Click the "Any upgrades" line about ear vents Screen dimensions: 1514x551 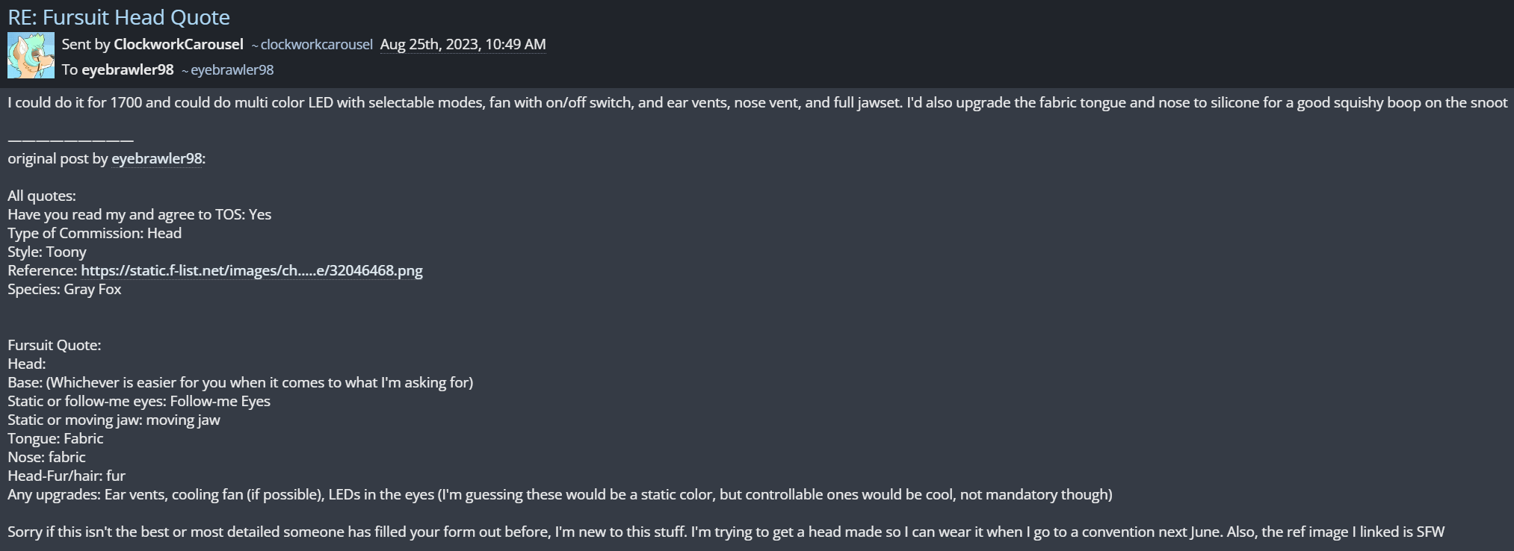(559, 494)
